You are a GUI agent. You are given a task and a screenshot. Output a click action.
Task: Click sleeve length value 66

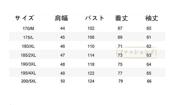149,81
